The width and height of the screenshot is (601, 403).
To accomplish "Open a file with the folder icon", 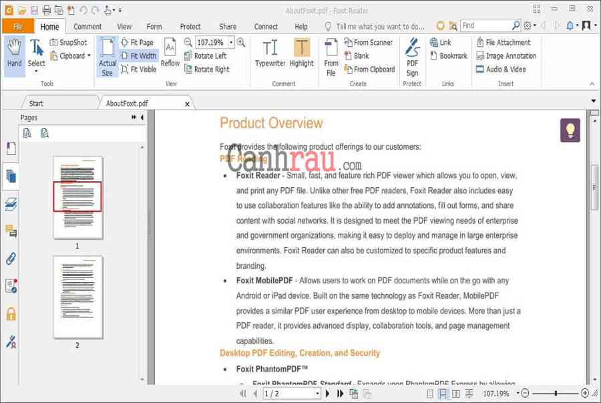I will 22,10.
